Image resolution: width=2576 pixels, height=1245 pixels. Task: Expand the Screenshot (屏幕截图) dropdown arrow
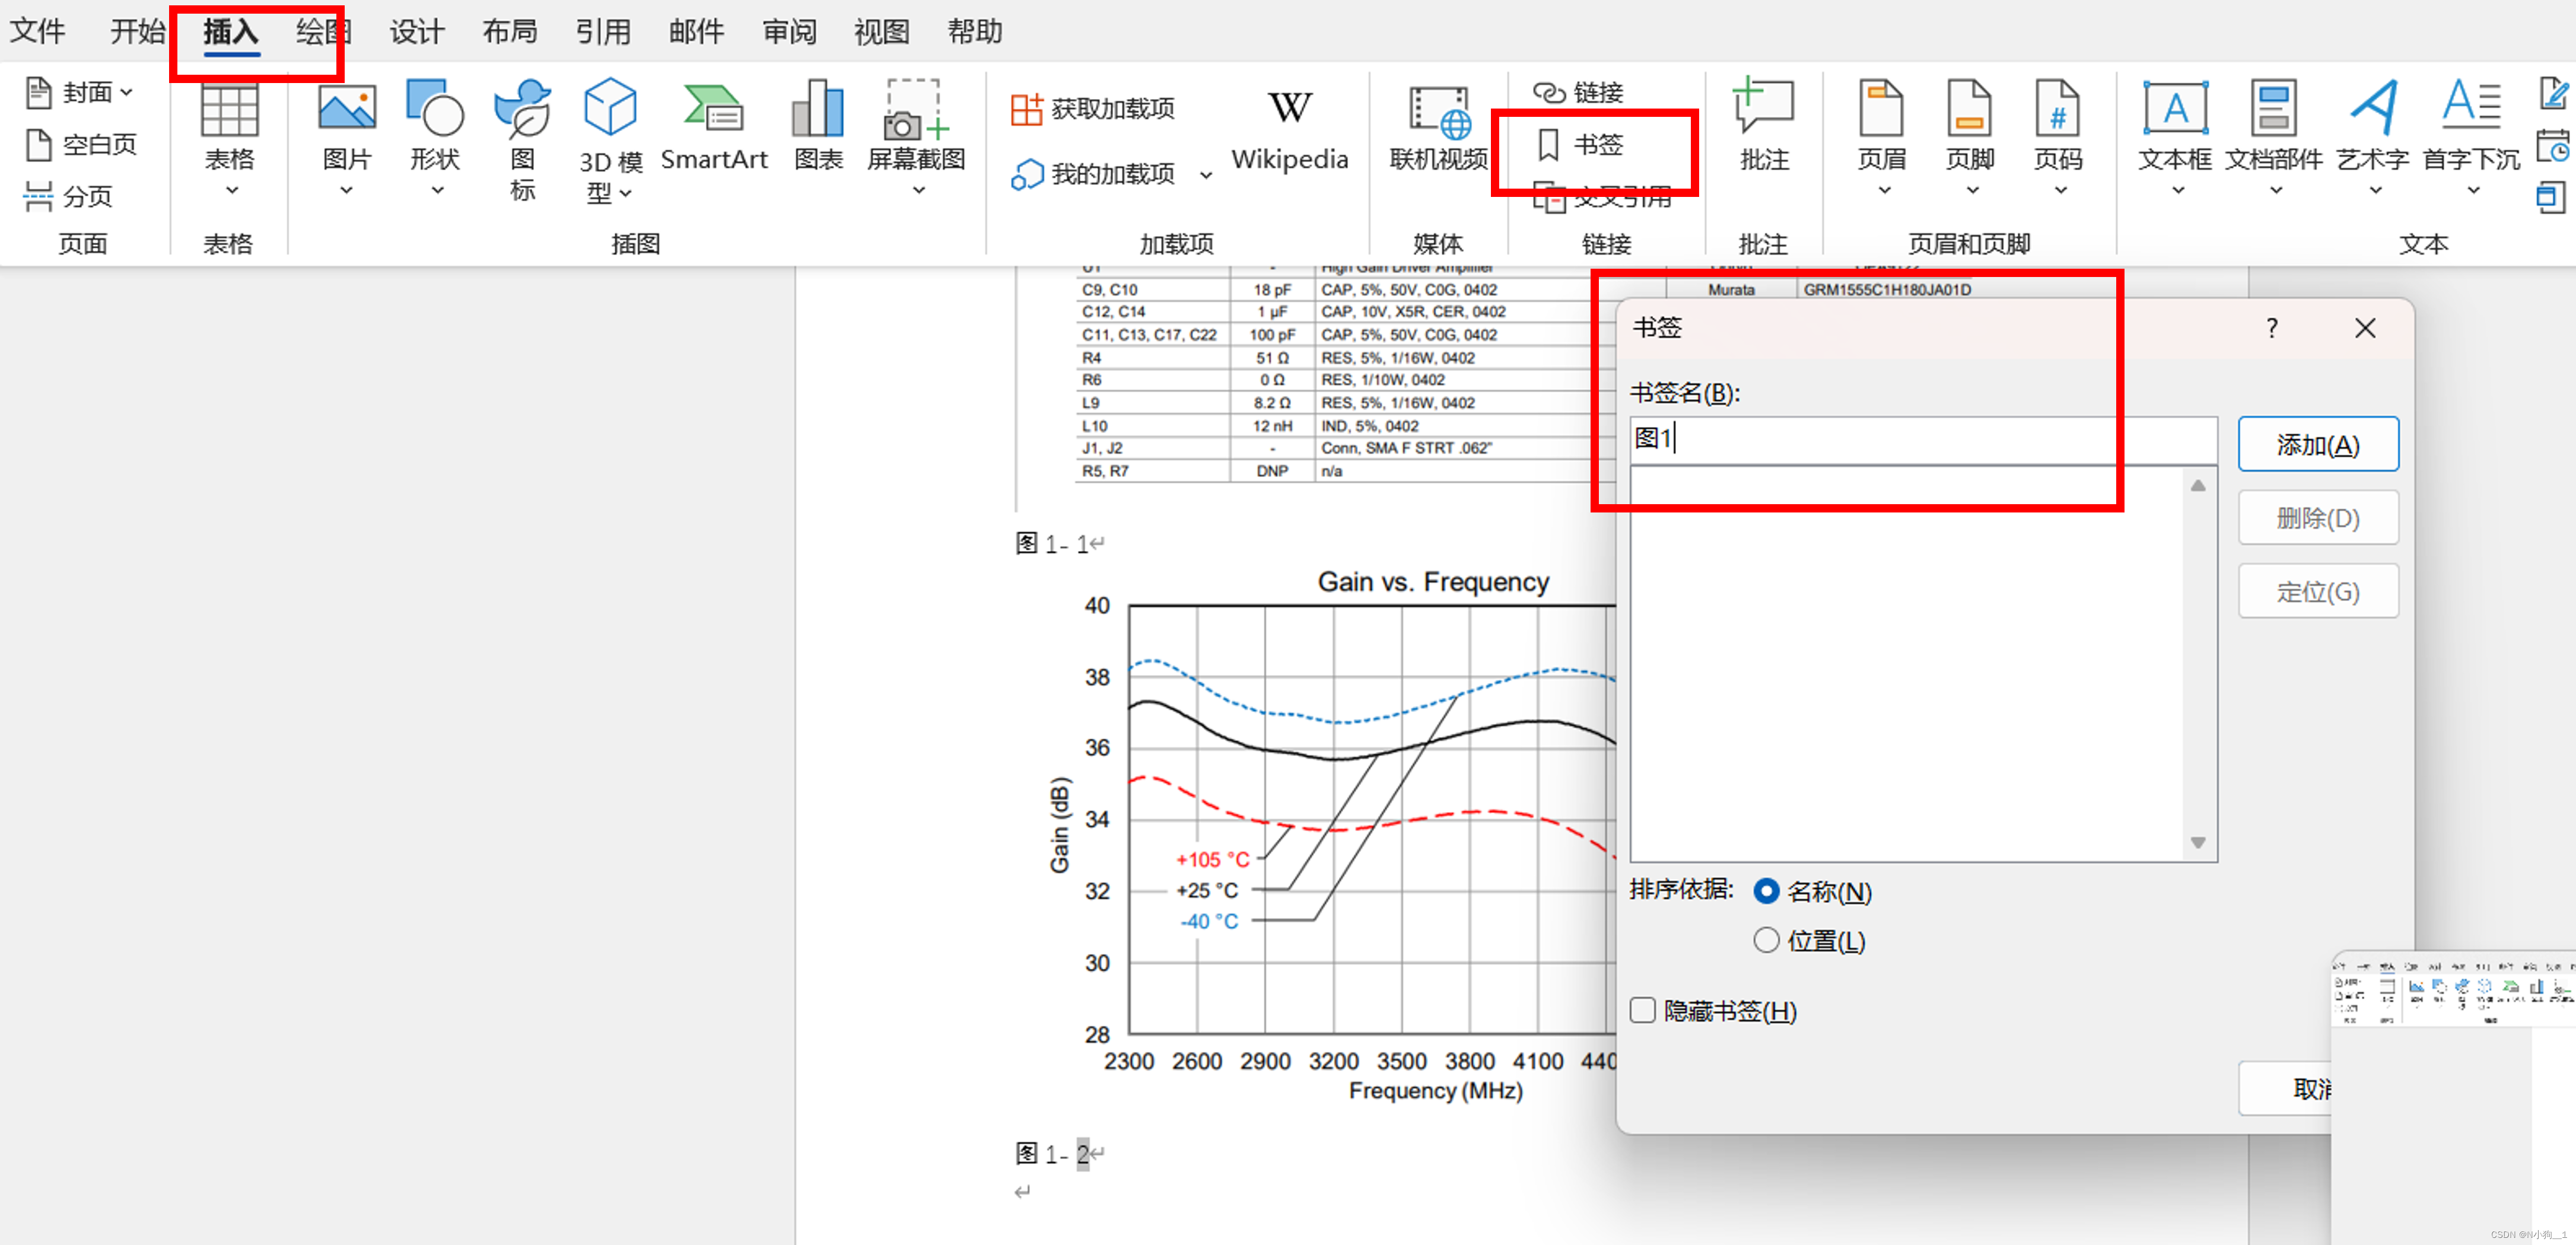(x=918, y=190)
